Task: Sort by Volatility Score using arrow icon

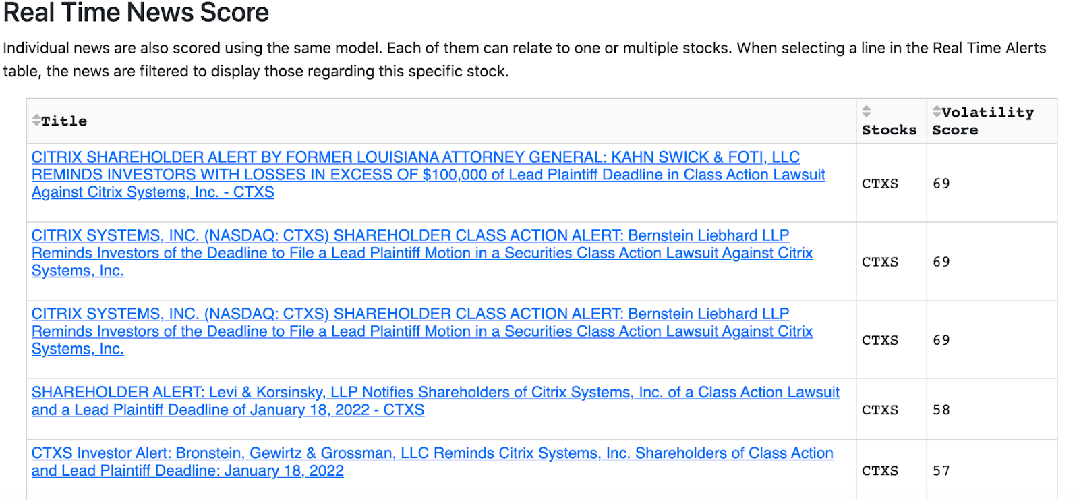Action: [x=937, y=111]
